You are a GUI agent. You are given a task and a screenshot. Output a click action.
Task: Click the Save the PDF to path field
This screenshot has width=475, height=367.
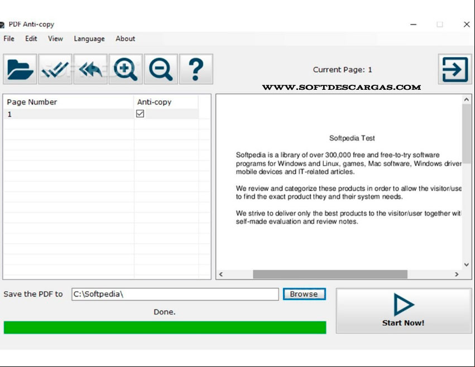[175, 294]
